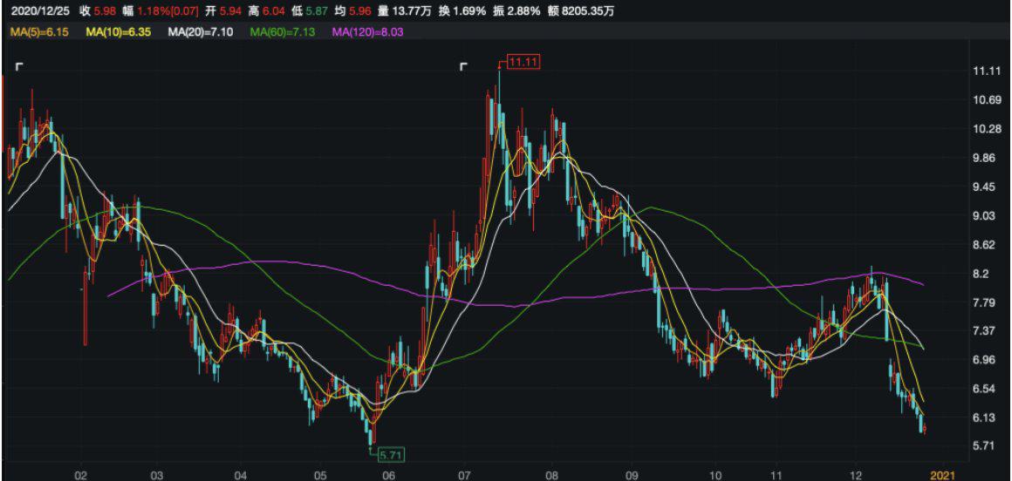This screenshot has height=481, width=1012.
Task: Click month 12 on the time axis
Action: 855,475
